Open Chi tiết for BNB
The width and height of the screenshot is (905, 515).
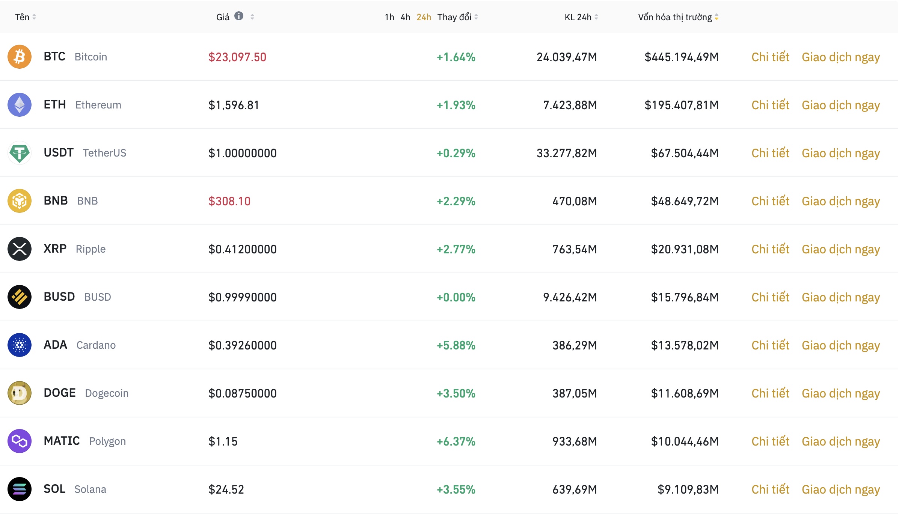771,201
